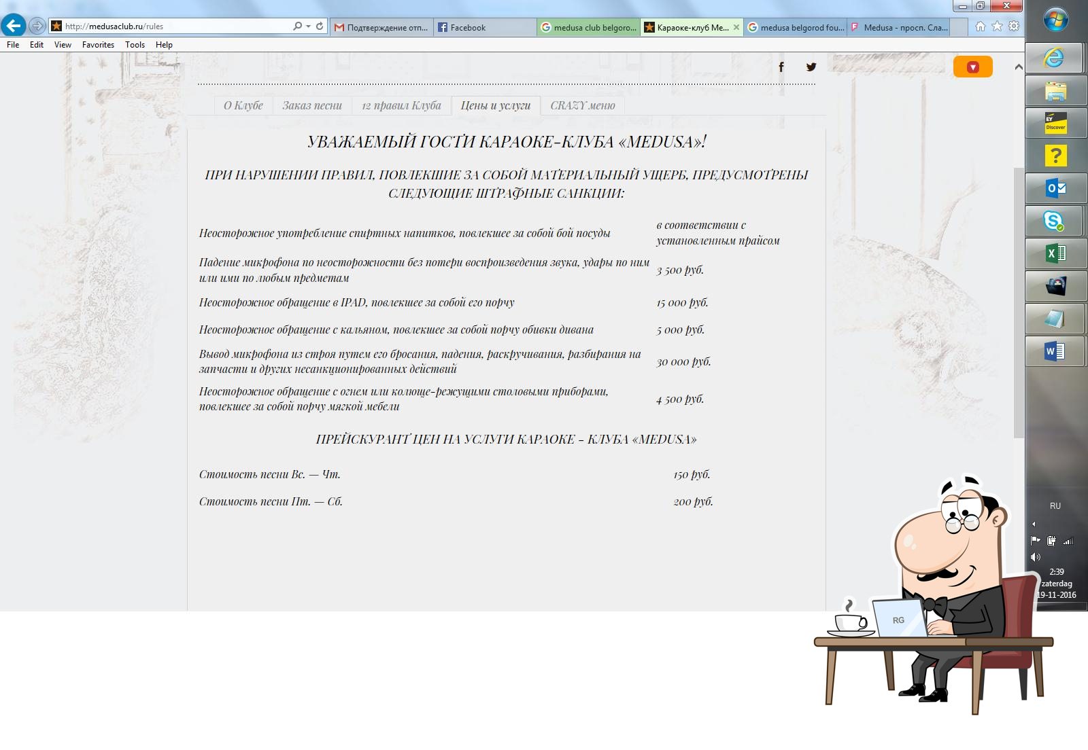The image size is (1088, 750).
Task: Click the Windows Start orb
Action: click(x=1055, y=19)
